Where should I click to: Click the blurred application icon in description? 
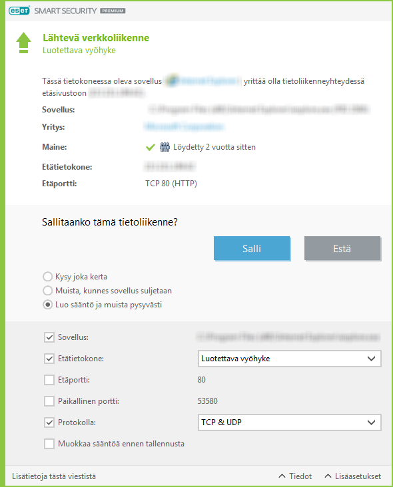[x=173, y=81]
